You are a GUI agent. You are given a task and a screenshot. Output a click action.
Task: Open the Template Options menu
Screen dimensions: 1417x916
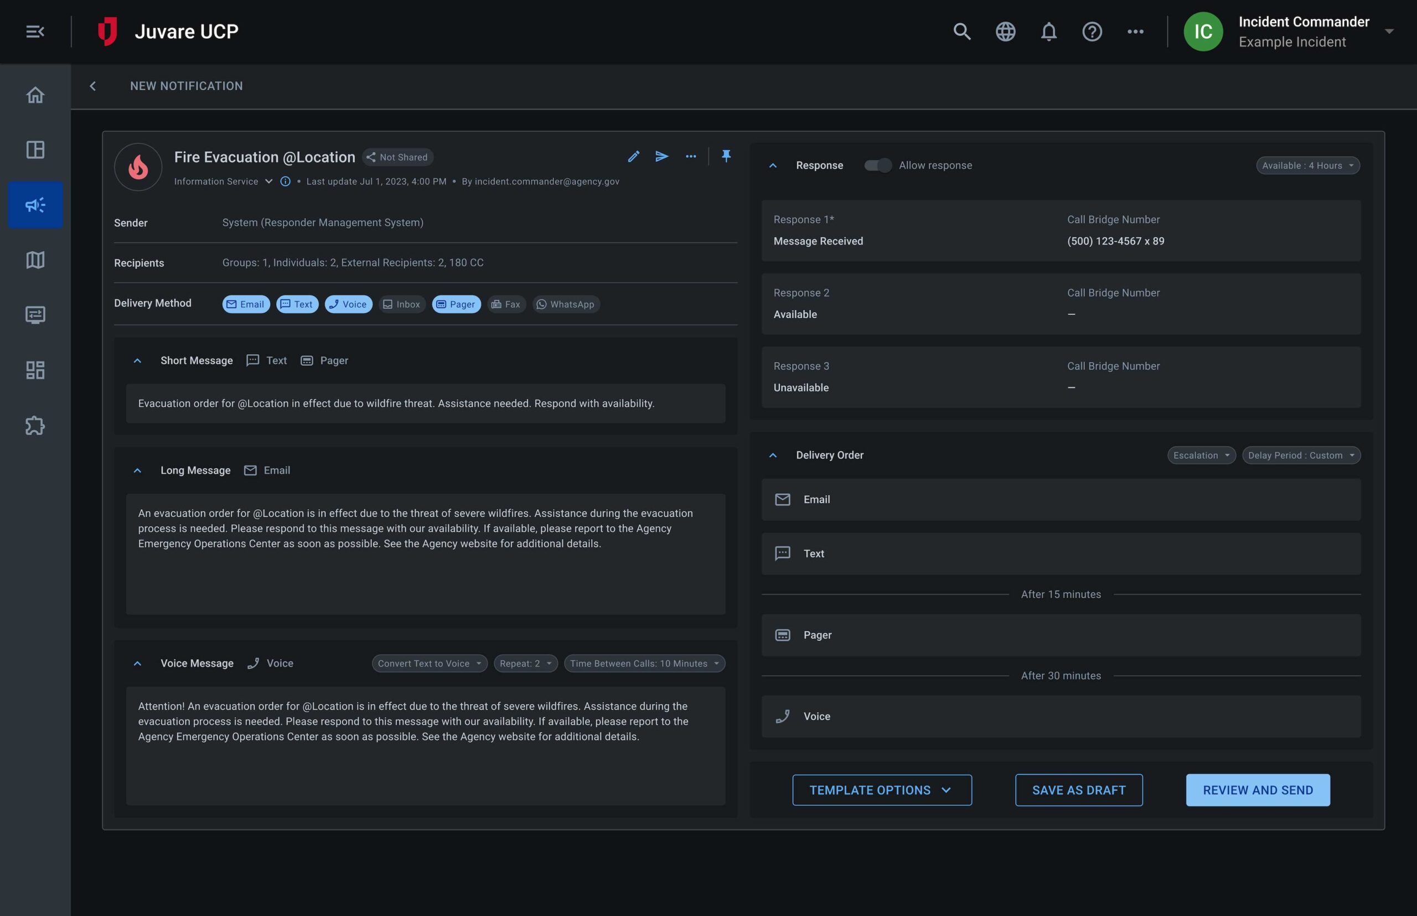click(882, 790)
